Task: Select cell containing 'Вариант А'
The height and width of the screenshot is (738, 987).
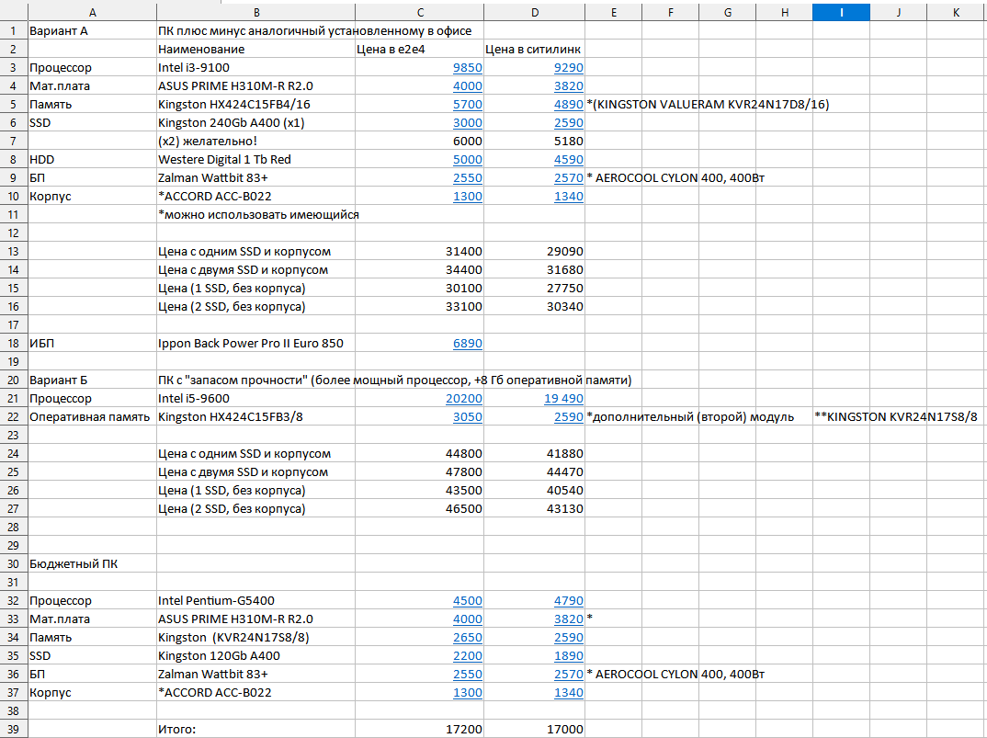Action: coord(91,31)
